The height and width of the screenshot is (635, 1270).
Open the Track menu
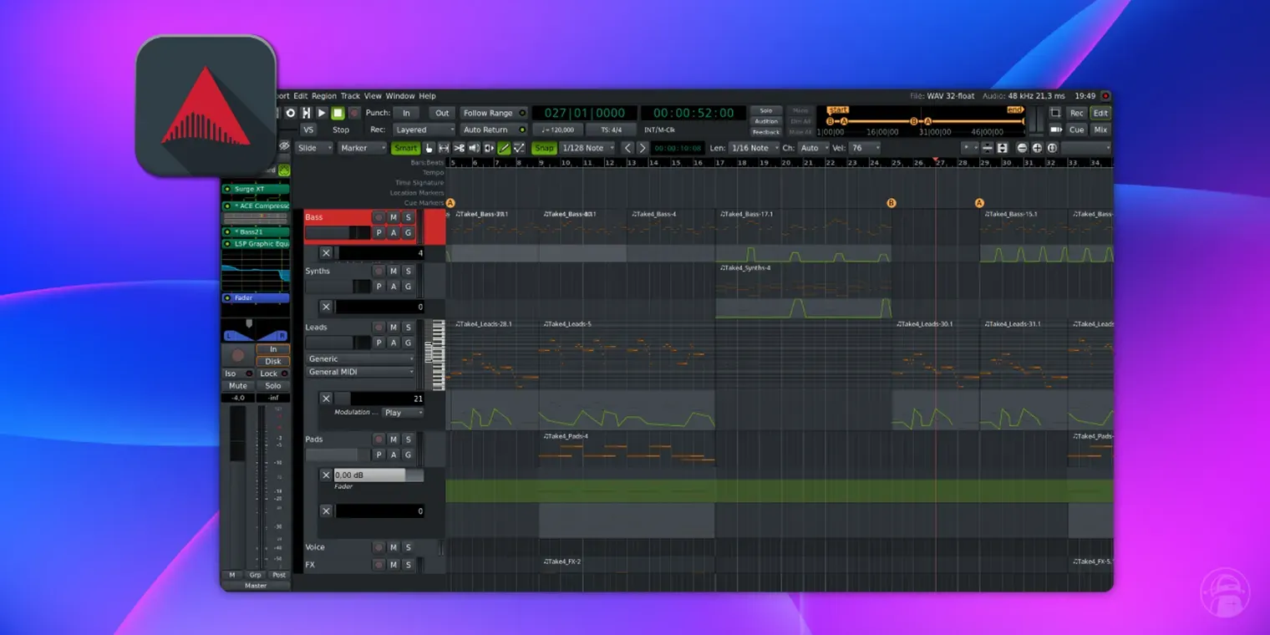point(350,96)
